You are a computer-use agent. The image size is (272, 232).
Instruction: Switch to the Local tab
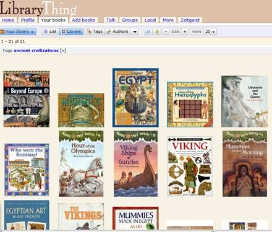pos(150,20)
